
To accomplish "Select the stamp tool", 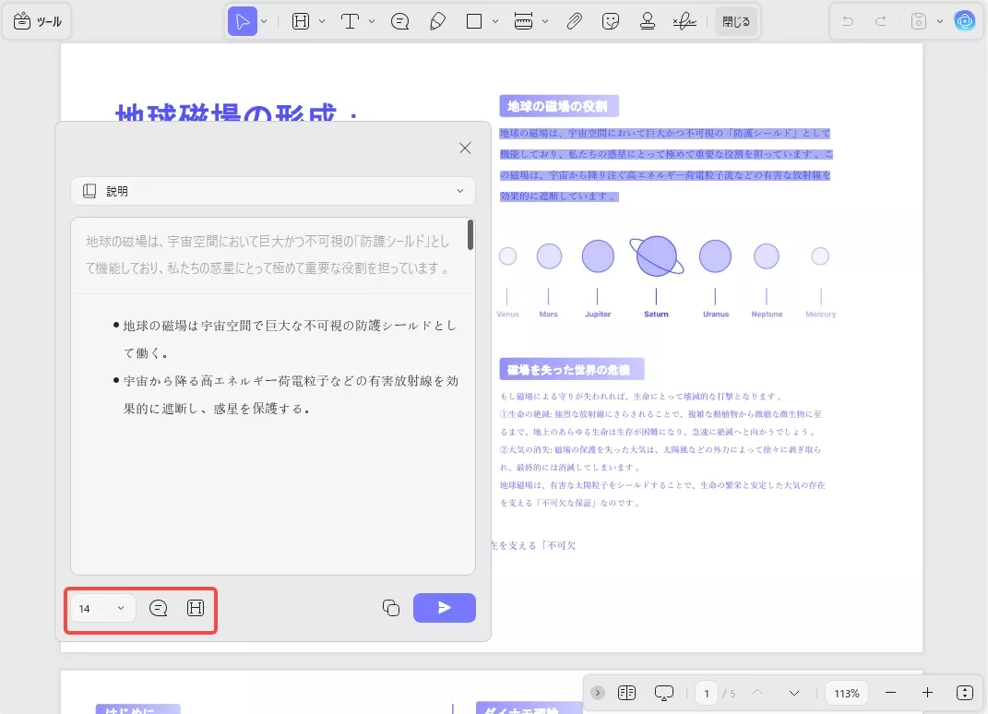I will click(x=648, y=20).
